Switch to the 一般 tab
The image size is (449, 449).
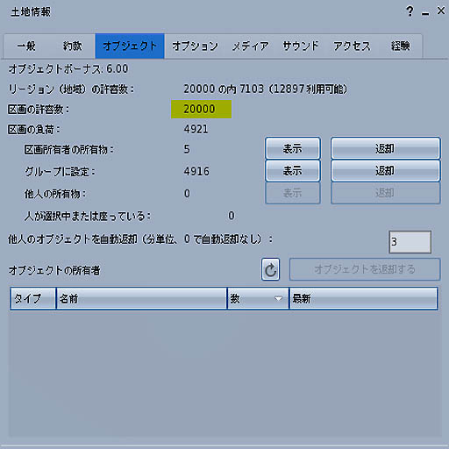pos(26,46)
